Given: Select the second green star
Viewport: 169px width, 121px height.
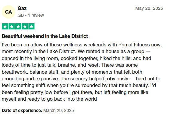Looking at the screenshot, I should coord(12,26).
